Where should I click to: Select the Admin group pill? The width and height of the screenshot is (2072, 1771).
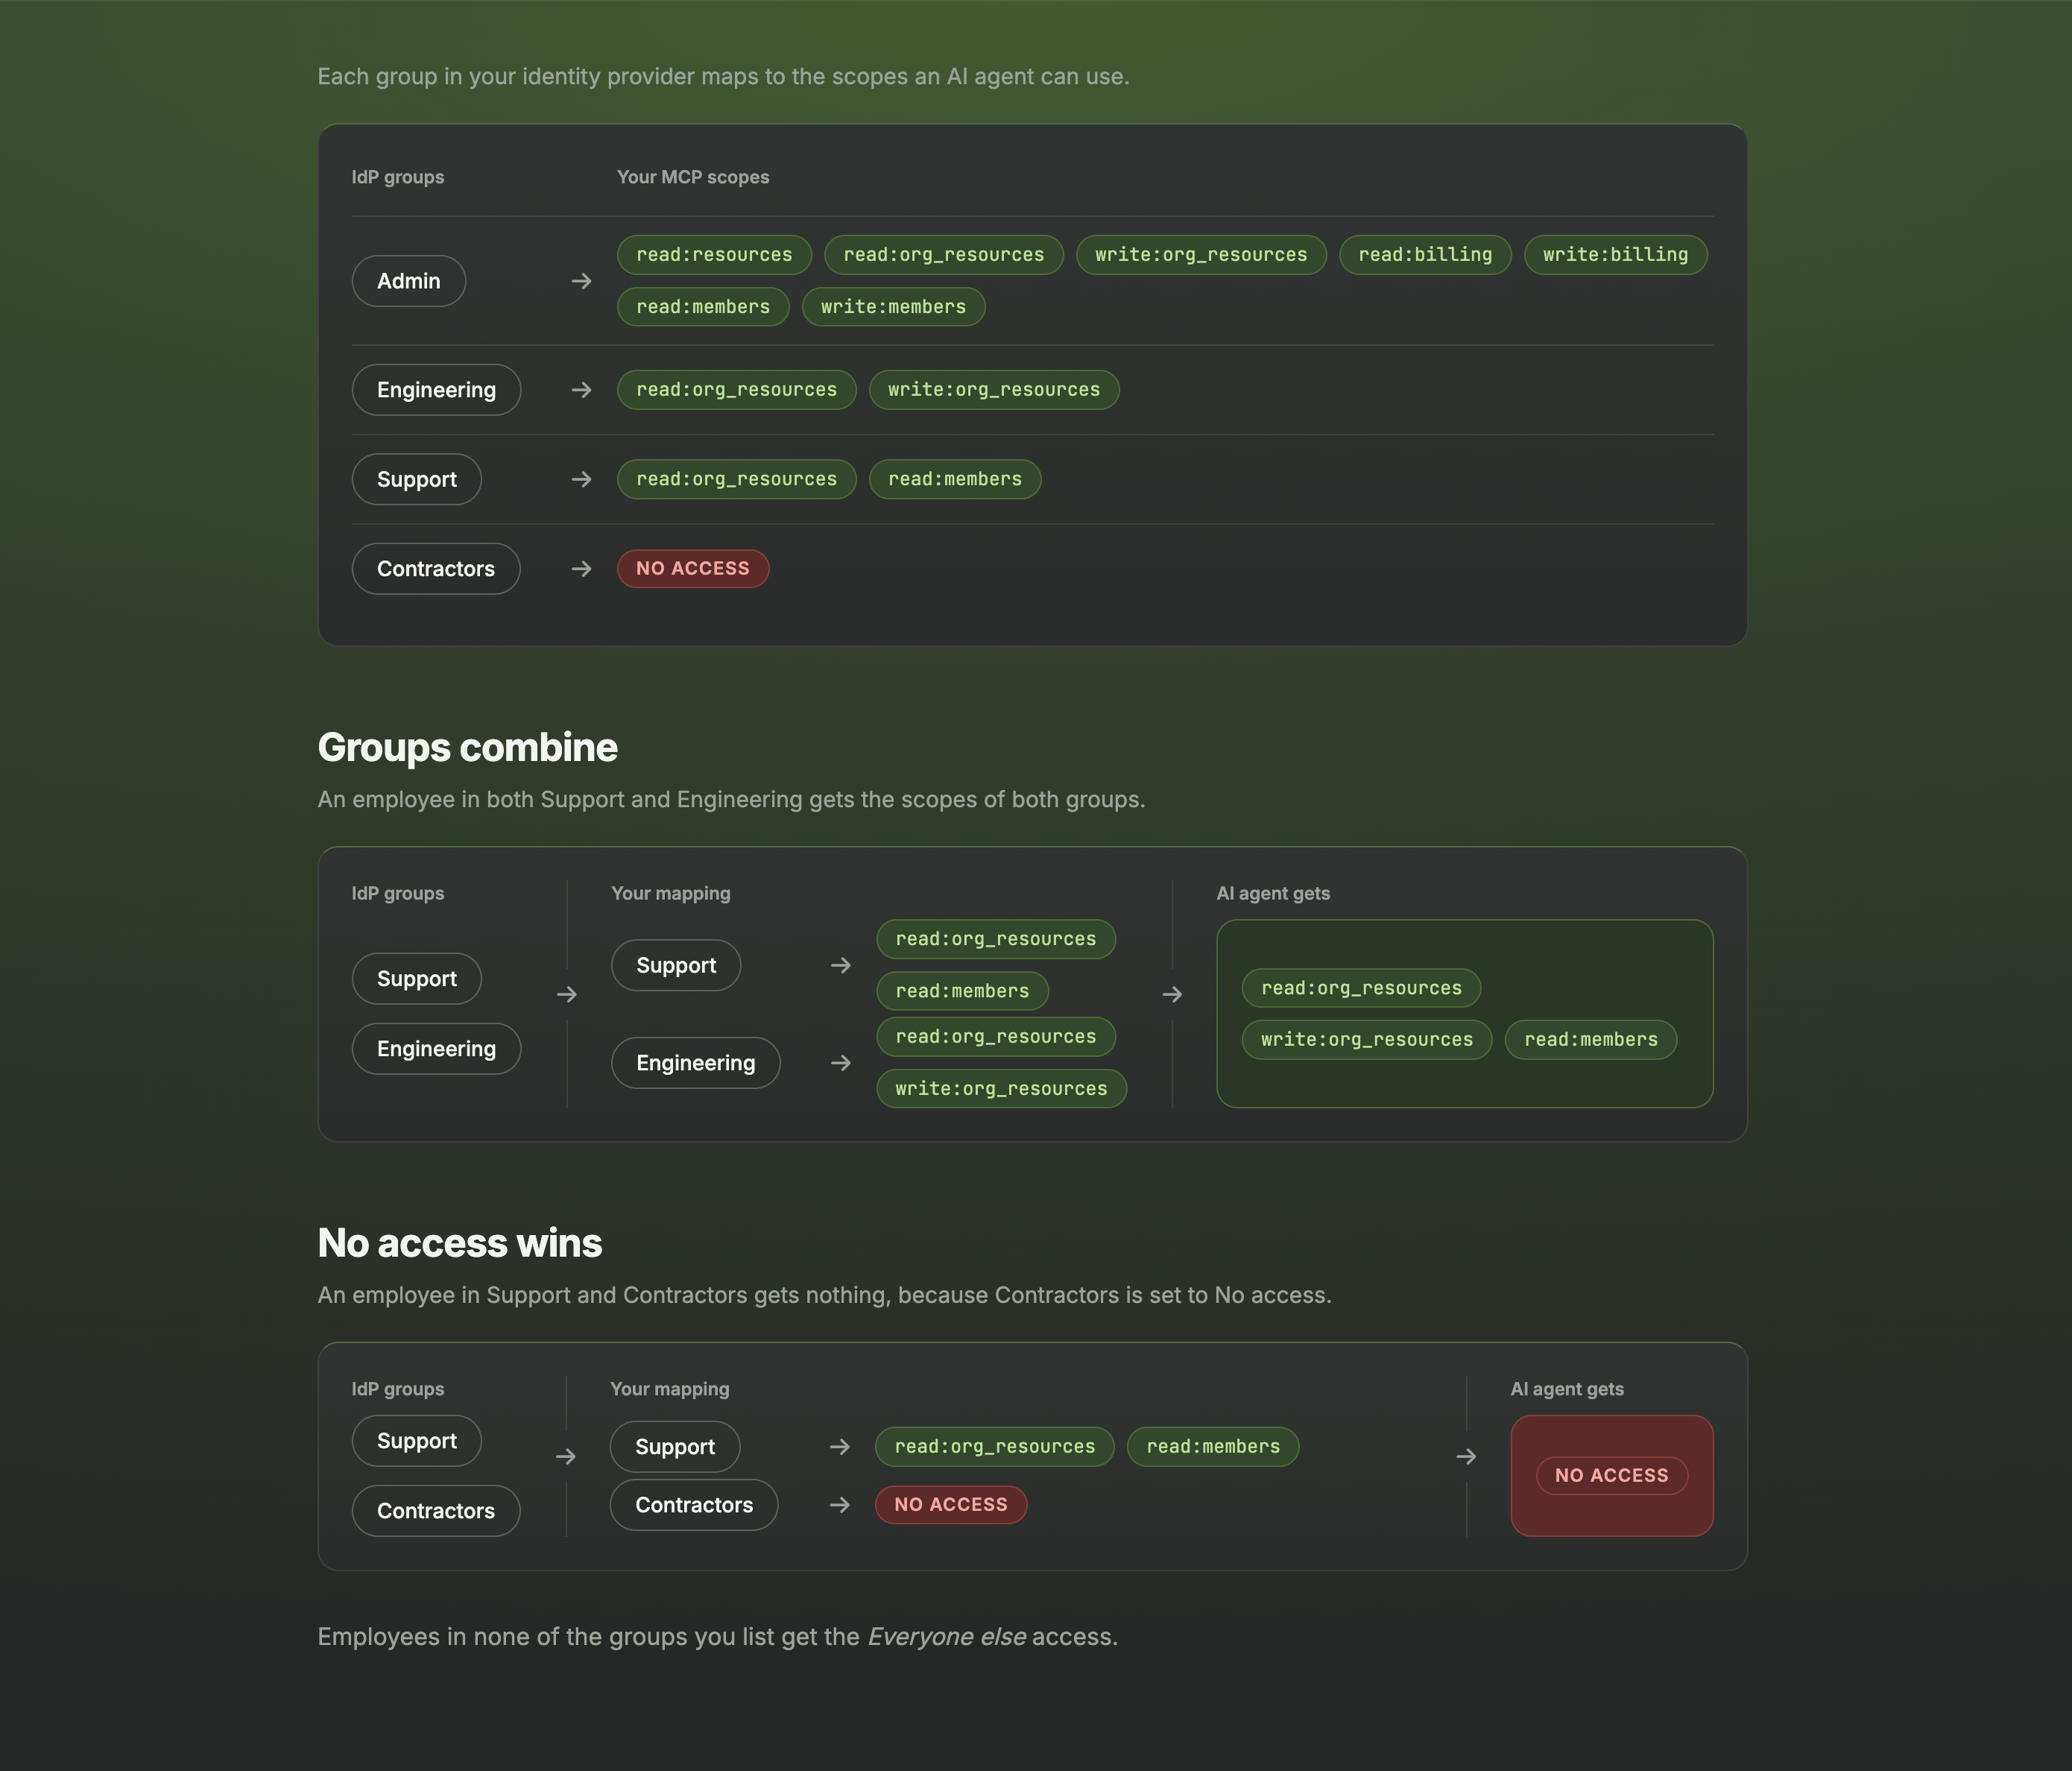(x=409, y=281)
